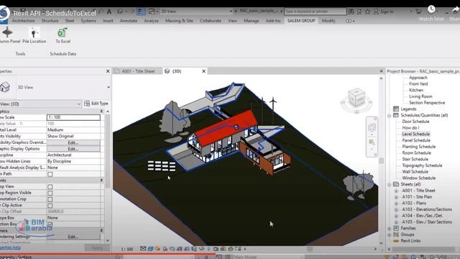Expand the A101 - Site Plan sheet node
Screen dimensions: 460x259
pos(396,197)
